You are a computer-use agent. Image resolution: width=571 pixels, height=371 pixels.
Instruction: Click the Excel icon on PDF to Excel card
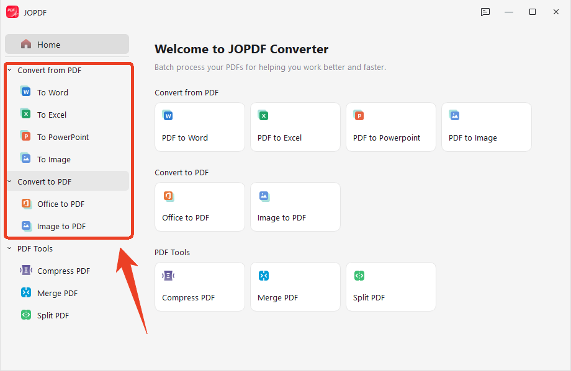[x=263, y=115]
